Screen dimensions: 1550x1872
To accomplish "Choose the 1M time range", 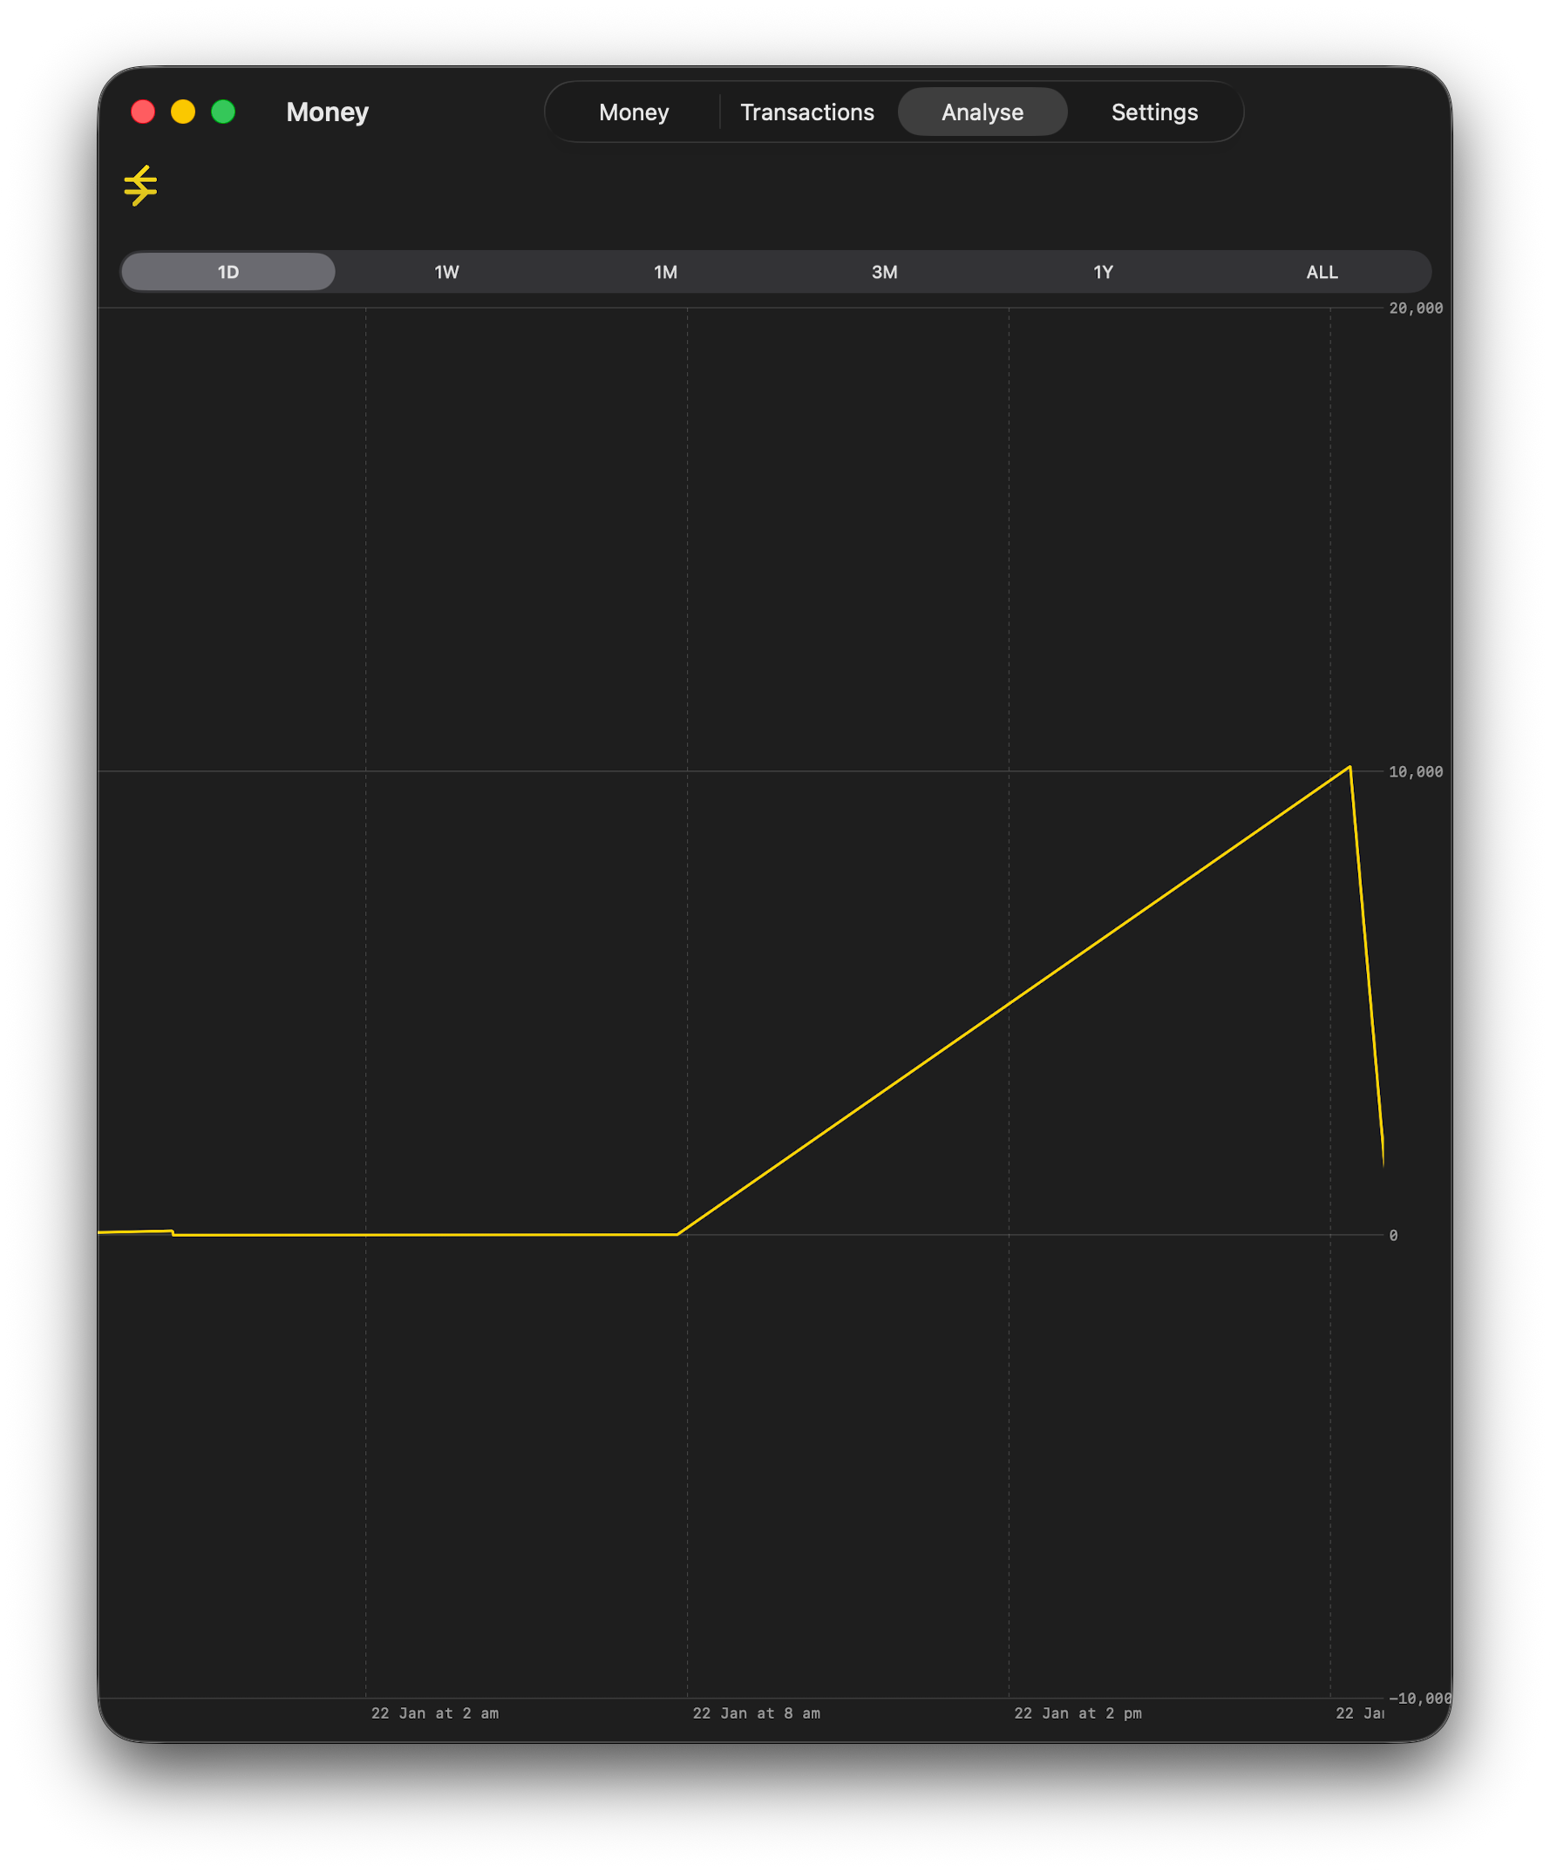I will coord(665,272).
